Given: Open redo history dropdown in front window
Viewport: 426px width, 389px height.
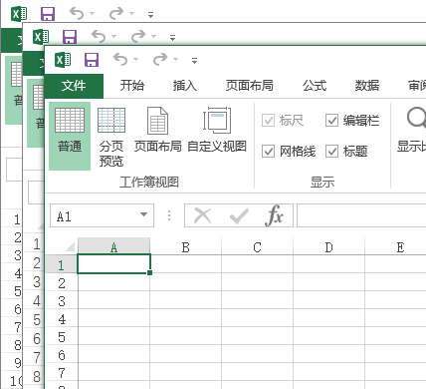Looking at the screenshot, I should 175,60.
